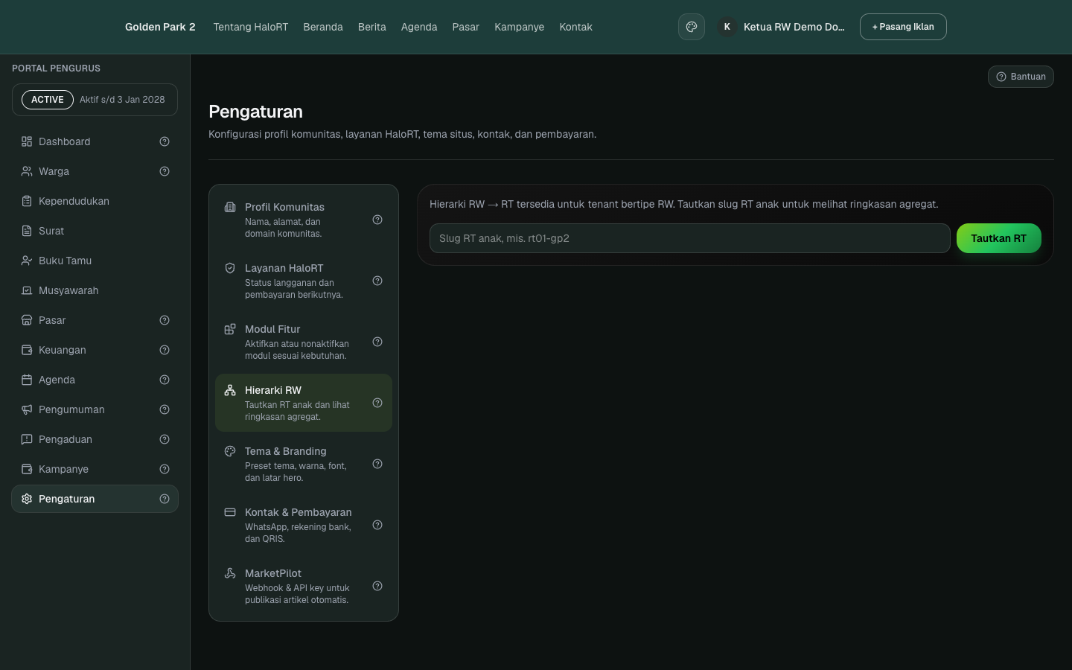This screenshot has width=1072, height=670.
Task: Open Dashboard in the sidebar
Action: tap(95, 141)
